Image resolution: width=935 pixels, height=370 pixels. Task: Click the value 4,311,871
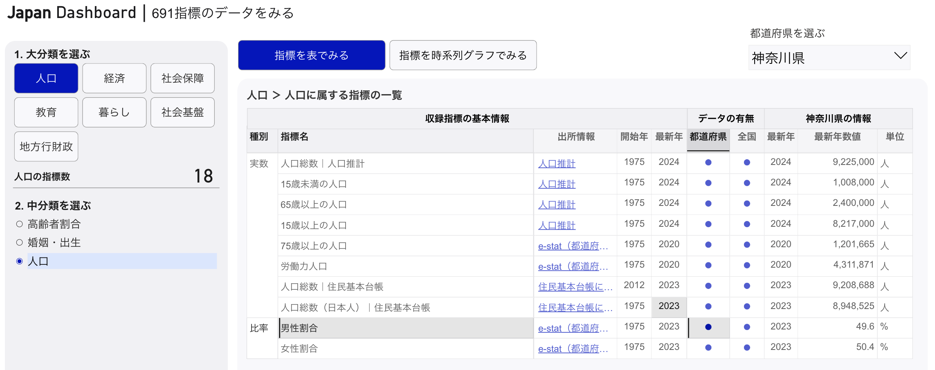tap(853, 265)
